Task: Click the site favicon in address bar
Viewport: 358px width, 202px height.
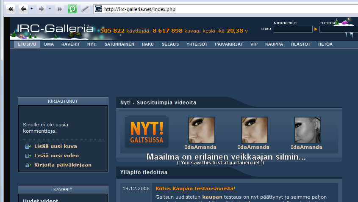Action: coord(98,9)
